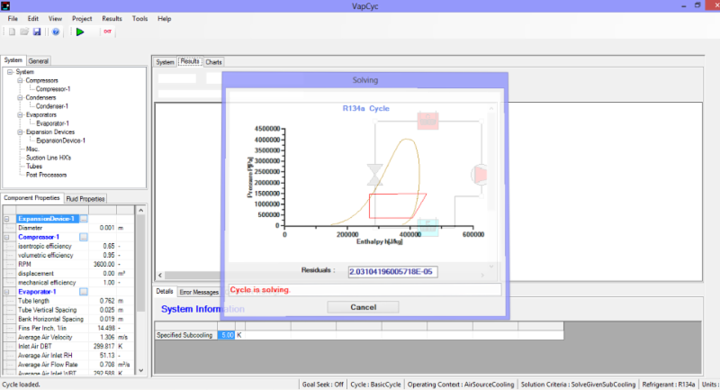This screenshot has width=720, height=390.
Task: Cancel the solving process
Action: tap(363, 307)
